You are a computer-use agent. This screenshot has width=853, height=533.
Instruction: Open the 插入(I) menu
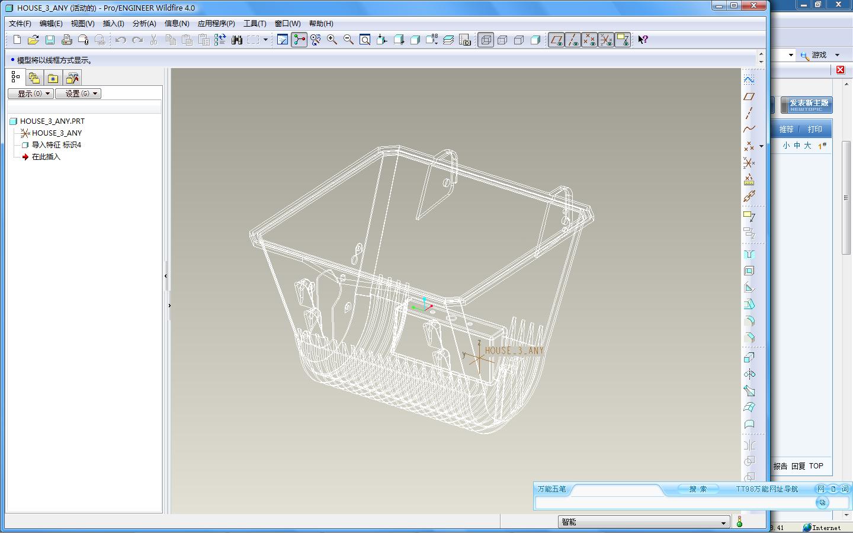coord(114,24)
